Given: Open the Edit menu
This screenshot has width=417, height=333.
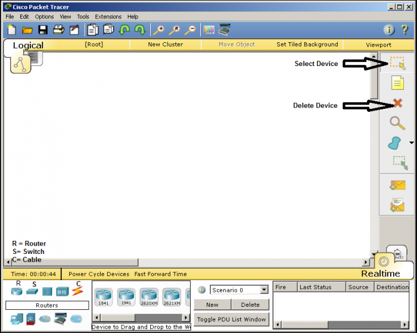Looking at the screenshot, I should (x=24, y=17).
